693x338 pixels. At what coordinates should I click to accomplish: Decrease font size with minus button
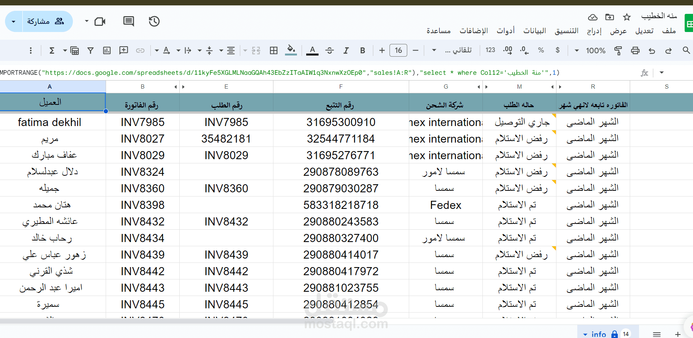pyautogui.click(x=415, y=50)
